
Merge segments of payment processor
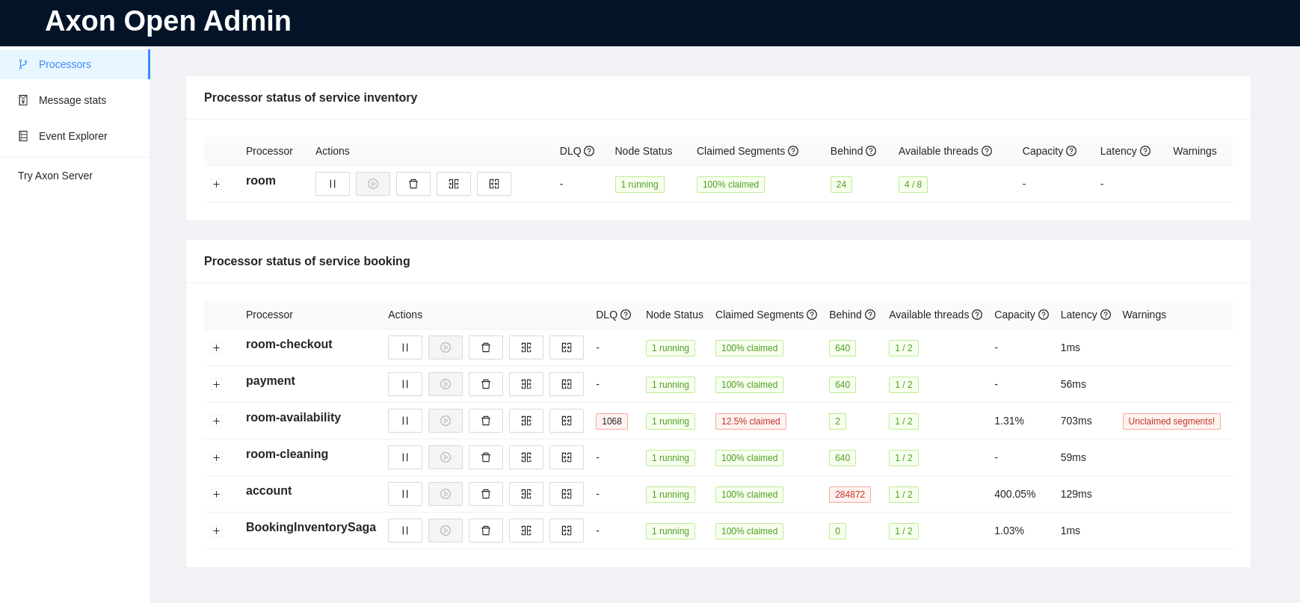click(567, 384)
